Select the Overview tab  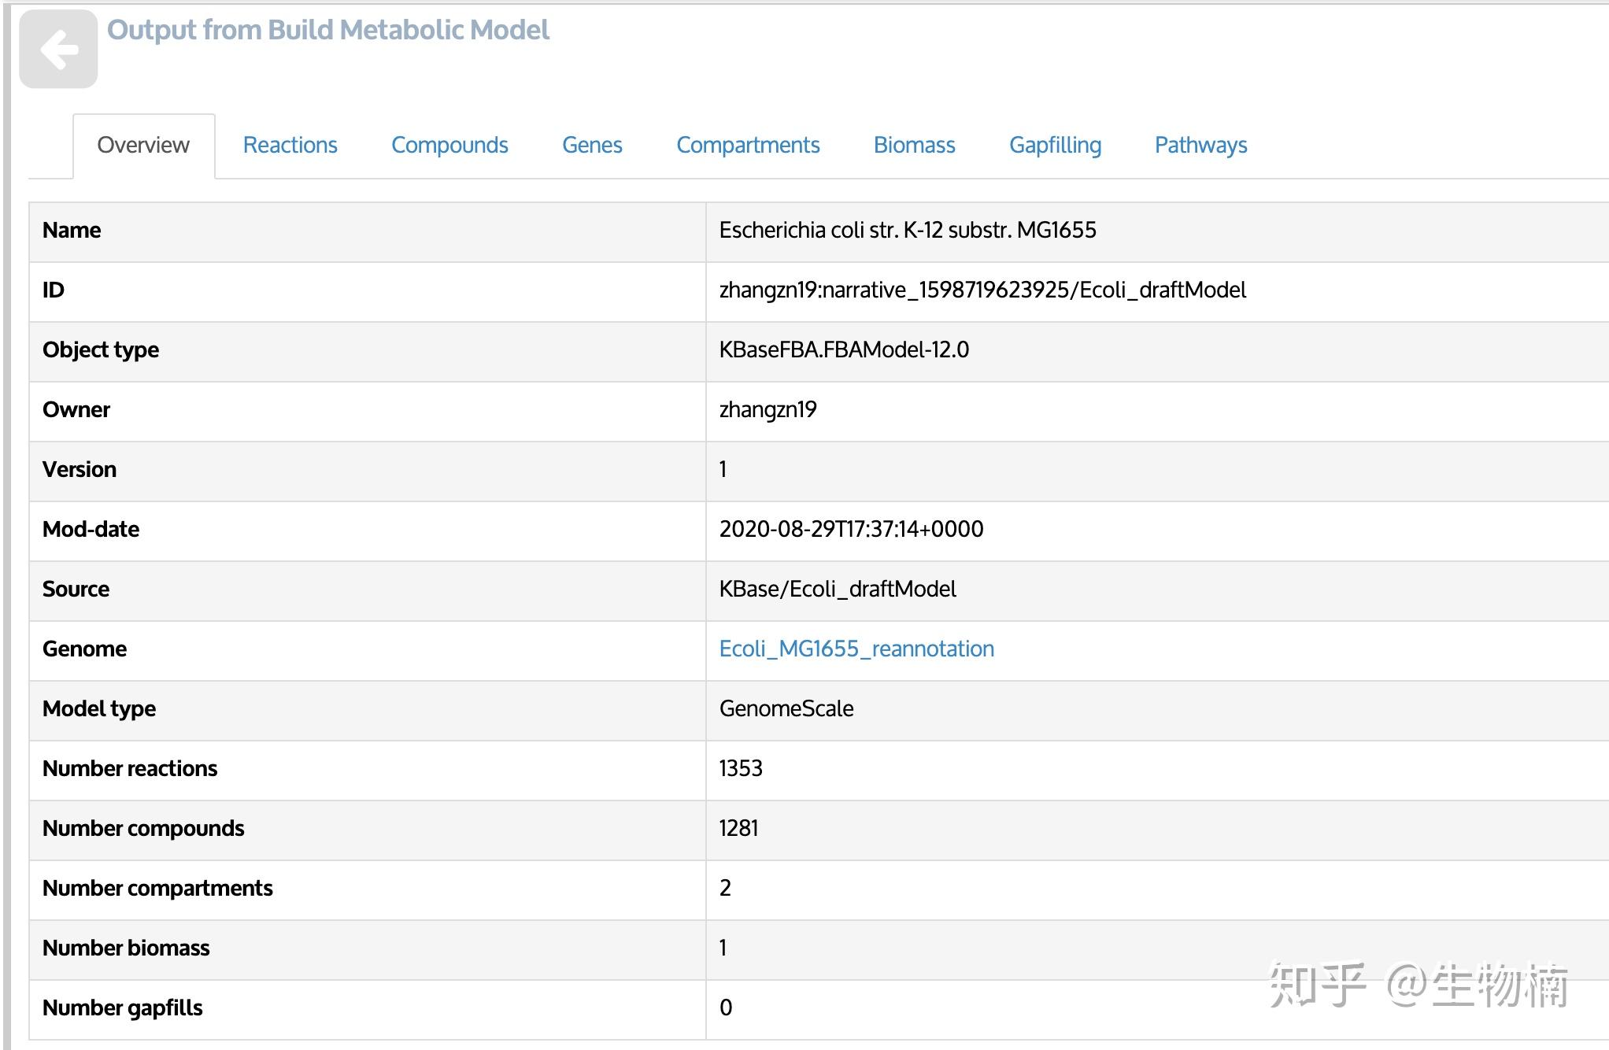tap(143, 146)
